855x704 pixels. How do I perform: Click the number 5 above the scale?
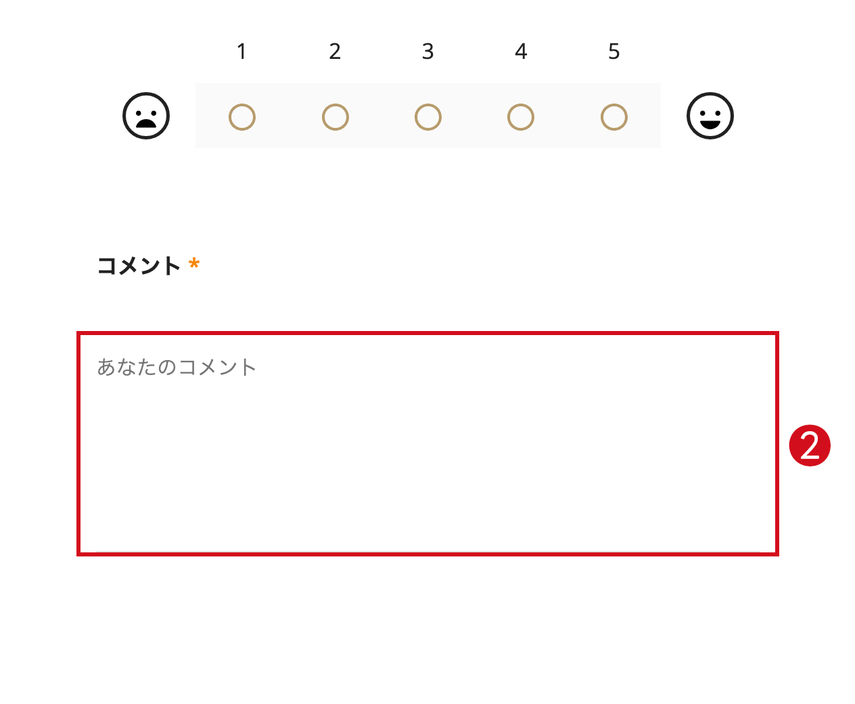pos(613,51)
